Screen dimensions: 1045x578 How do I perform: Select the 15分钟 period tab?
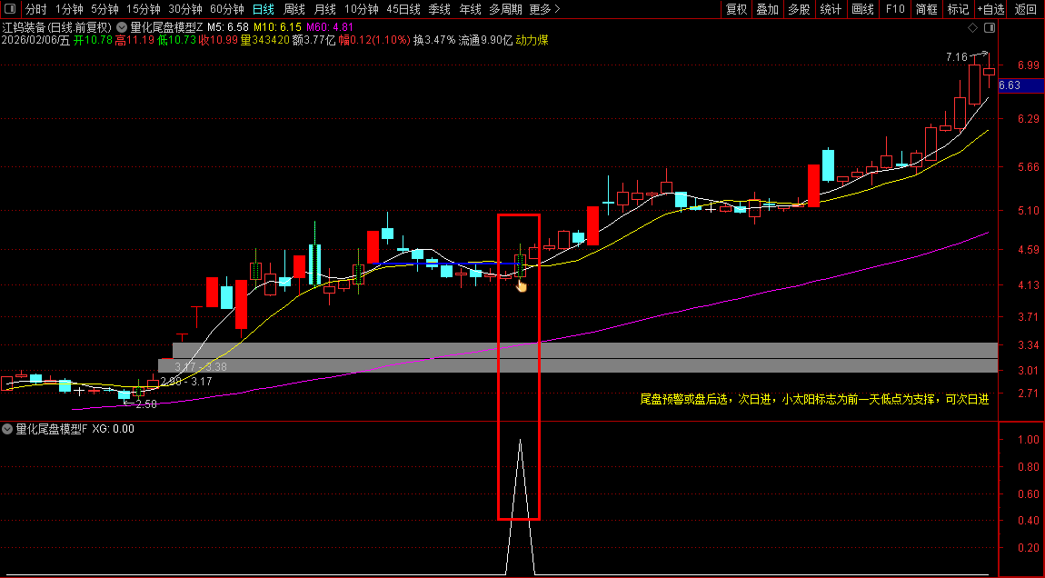click(144, 9)
